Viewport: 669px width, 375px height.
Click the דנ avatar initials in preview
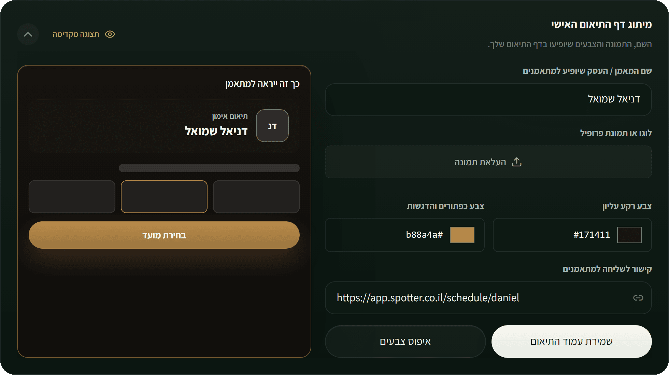[x=272, y=126]
